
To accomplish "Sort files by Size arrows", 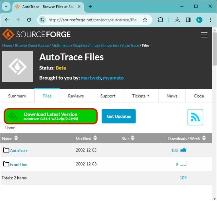I will pyautogui.click(x=133, y=138).
